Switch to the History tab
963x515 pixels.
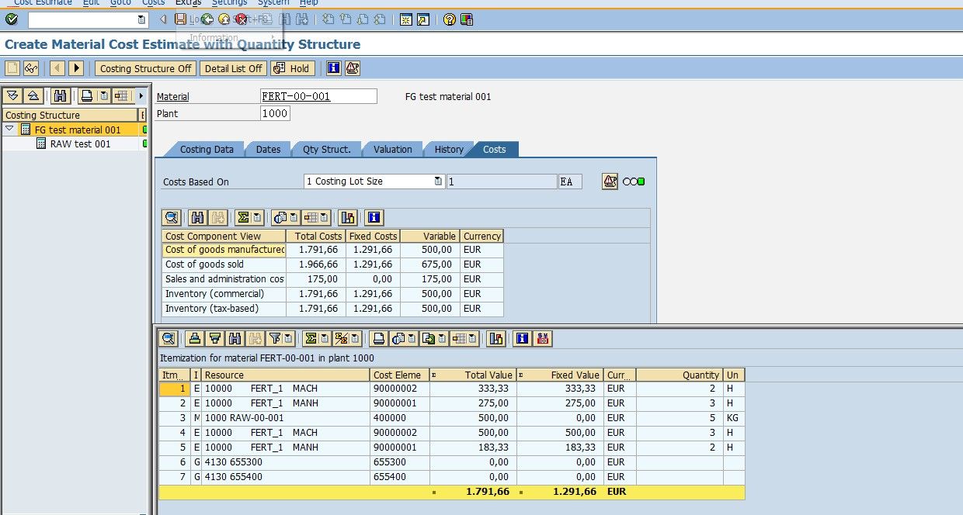click(448, 149)
